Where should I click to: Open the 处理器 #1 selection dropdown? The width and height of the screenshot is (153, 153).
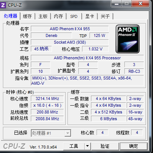[x=51, y=133]
